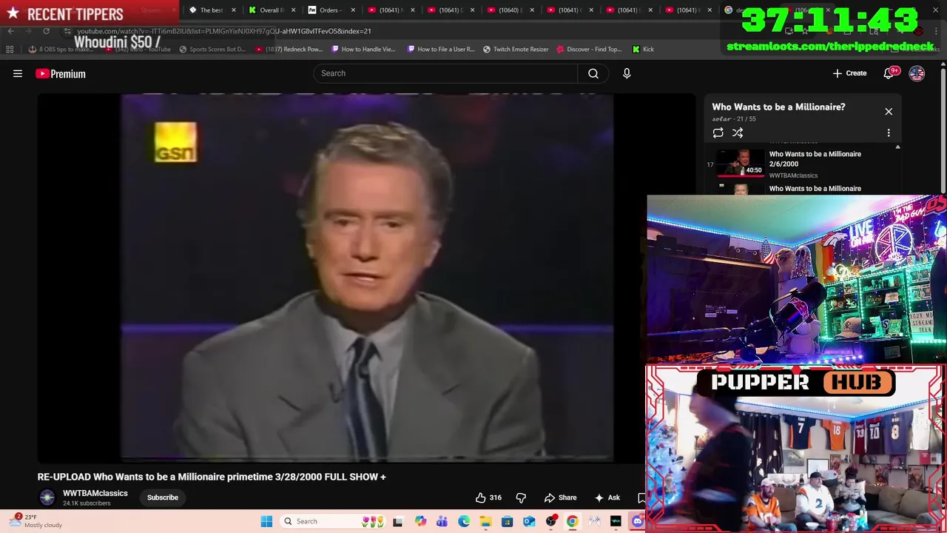Focus the YouTube search field

(x=445, y=73)
